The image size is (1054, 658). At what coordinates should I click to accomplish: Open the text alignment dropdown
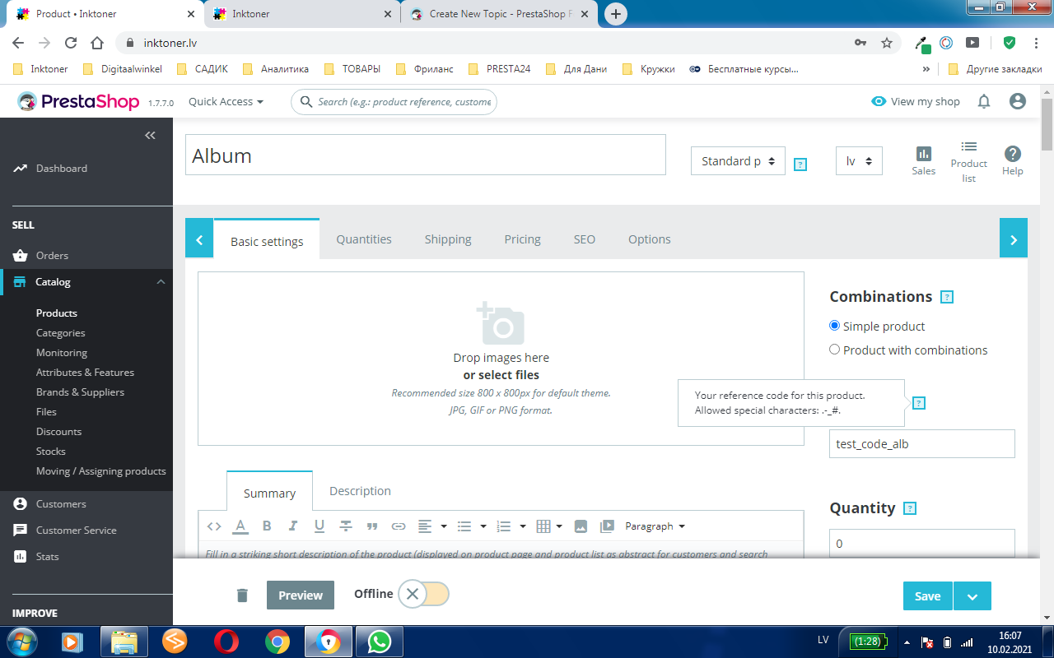432,526
